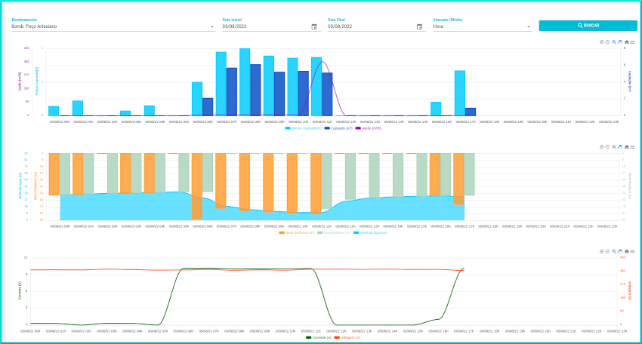Zoom in on the top captação chart
This screenshot has height=344, width=642.
click(601, 42)
